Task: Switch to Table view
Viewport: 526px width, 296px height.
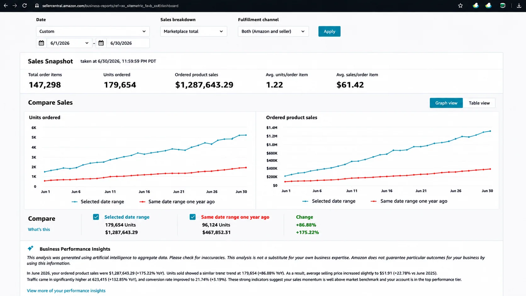Action: 479,103
